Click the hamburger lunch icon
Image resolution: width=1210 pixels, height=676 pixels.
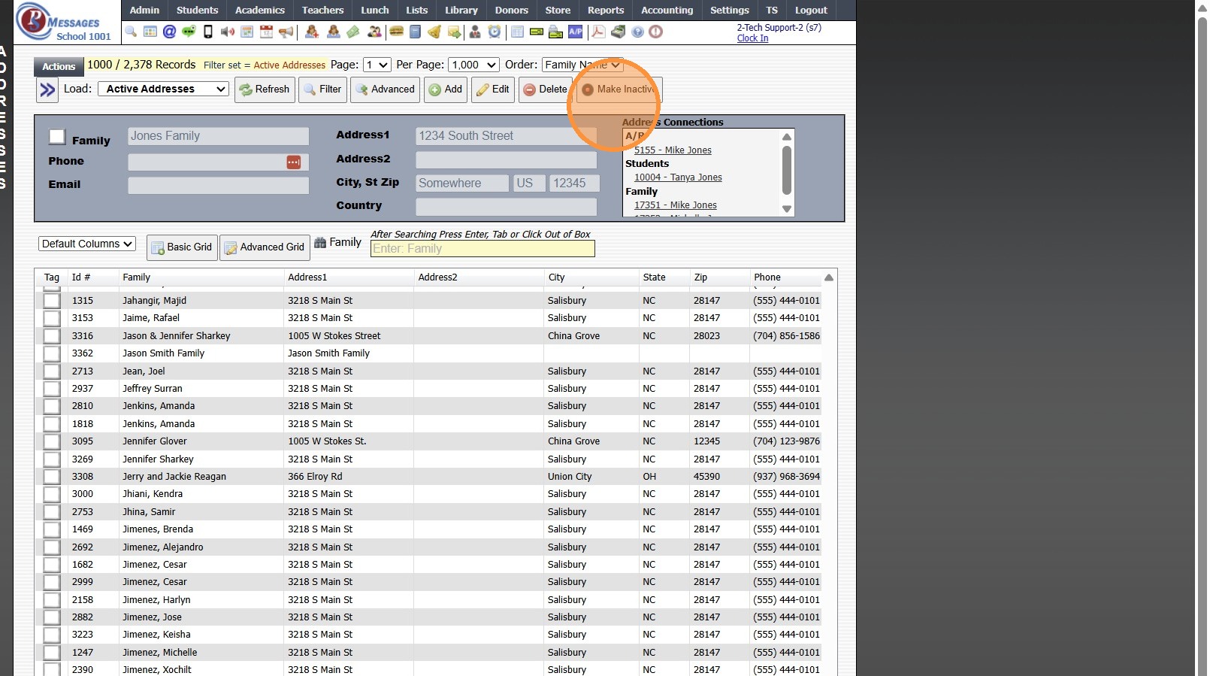click(396, 32)
